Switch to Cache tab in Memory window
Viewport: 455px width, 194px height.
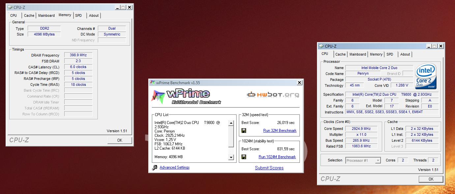(29, 15)
